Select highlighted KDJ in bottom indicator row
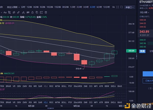Screen dimensions: 153x110 point(46,102)
